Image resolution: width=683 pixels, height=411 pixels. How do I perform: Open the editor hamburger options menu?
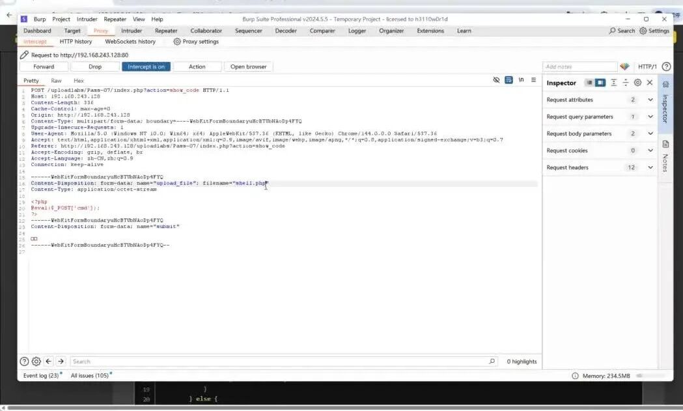[x=534, y=79]
